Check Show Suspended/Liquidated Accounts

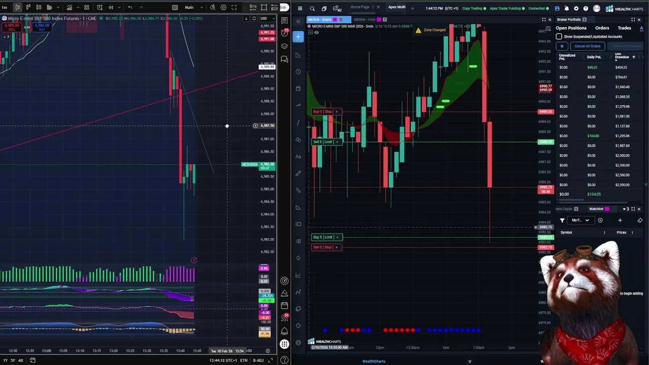pyautogui.click(x=559, y=36)
